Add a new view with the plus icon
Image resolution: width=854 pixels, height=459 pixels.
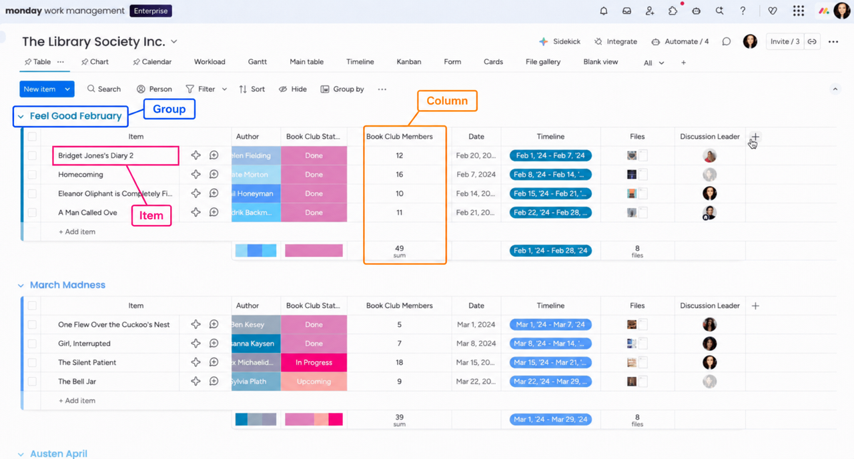point(683,63)
